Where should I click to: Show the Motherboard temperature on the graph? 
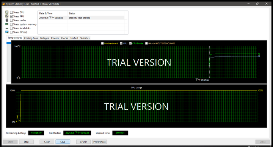click(102, 43)
